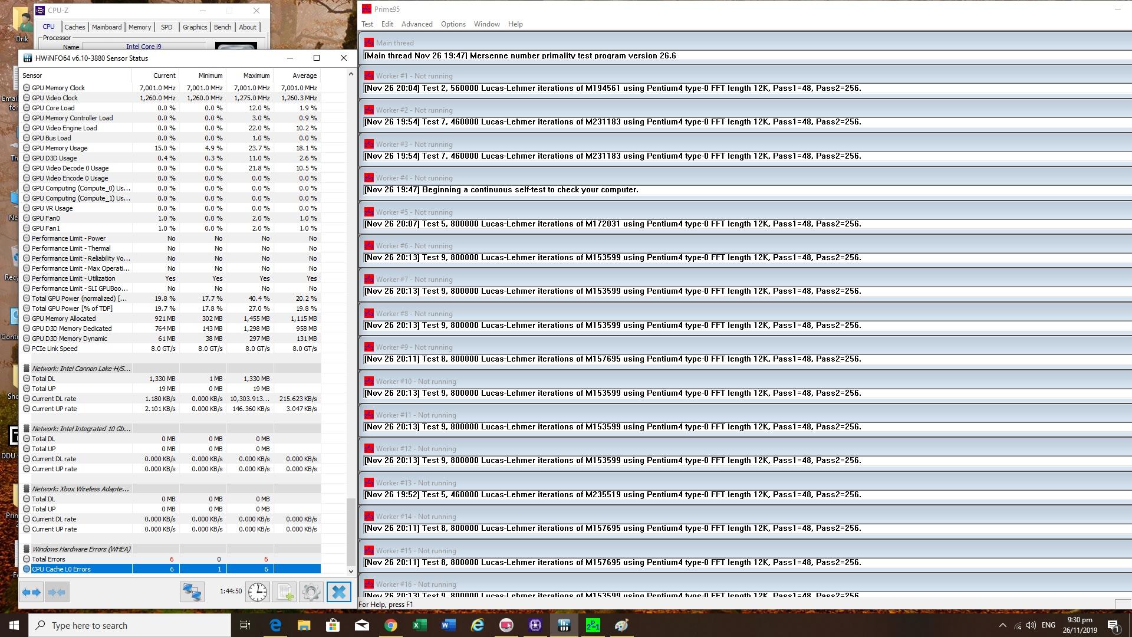Open the network status tray icon
The image size is (1132, 637).
click(1018, 625)
